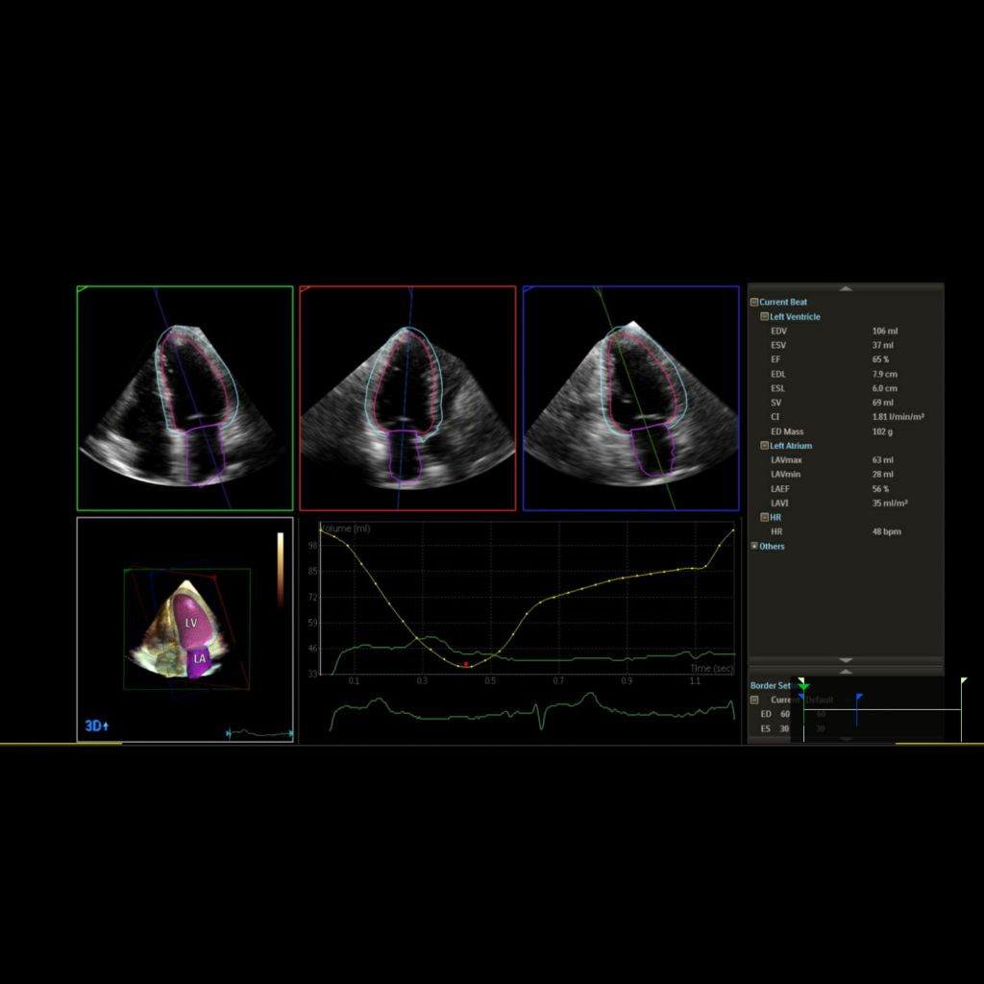Collapse the Left Atrium measurements group
Screen dimensions: 984x984
765,446
